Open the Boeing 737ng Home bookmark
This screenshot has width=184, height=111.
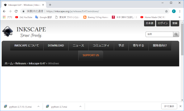(x=96, y=17)
